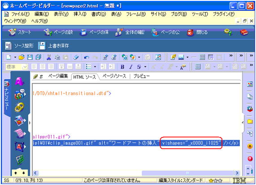Click the highlighted clip_image001.gif source line
The image size is (256, 185).
(x=136, y=143)
